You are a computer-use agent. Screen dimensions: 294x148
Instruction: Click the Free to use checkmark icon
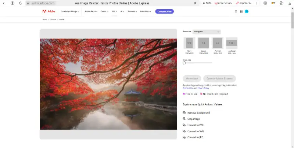184,94
